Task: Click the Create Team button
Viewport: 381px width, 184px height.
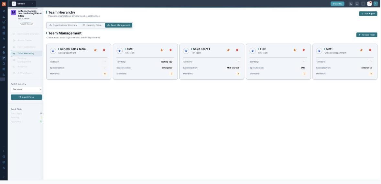Action: [367, 35]
